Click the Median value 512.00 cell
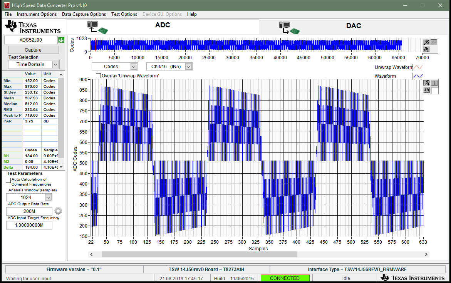Viewport: 451px width, 283px height. tap(32, 104)
